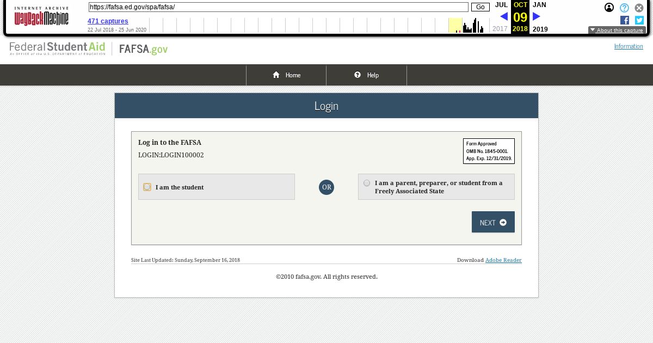This screenshot has height=343, width=653.
Task: Click the arrow icon inside the NEXT button
Action: coord(503,222)
